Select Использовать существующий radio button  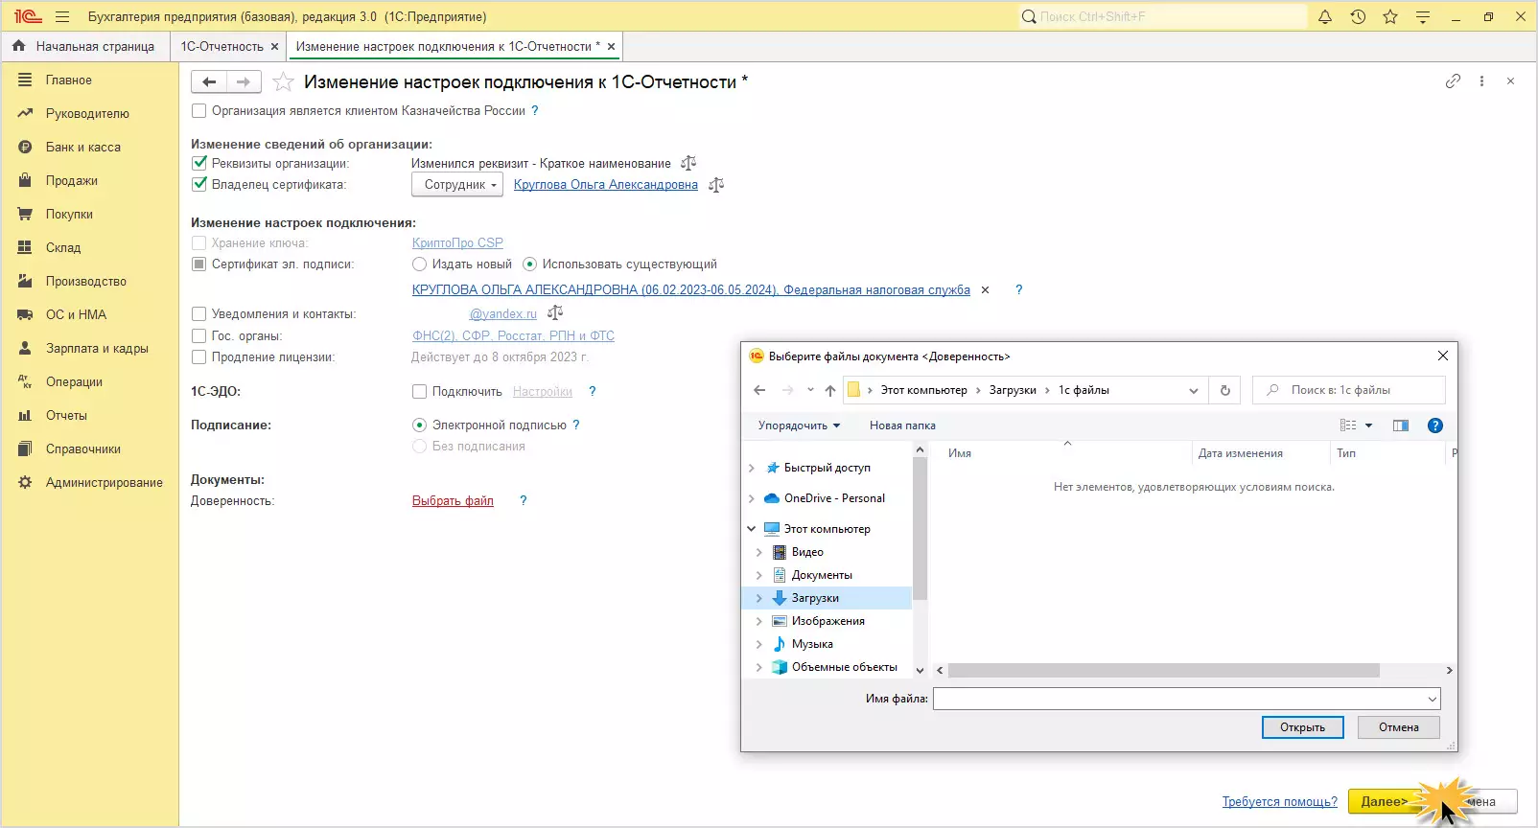(529, 264)
